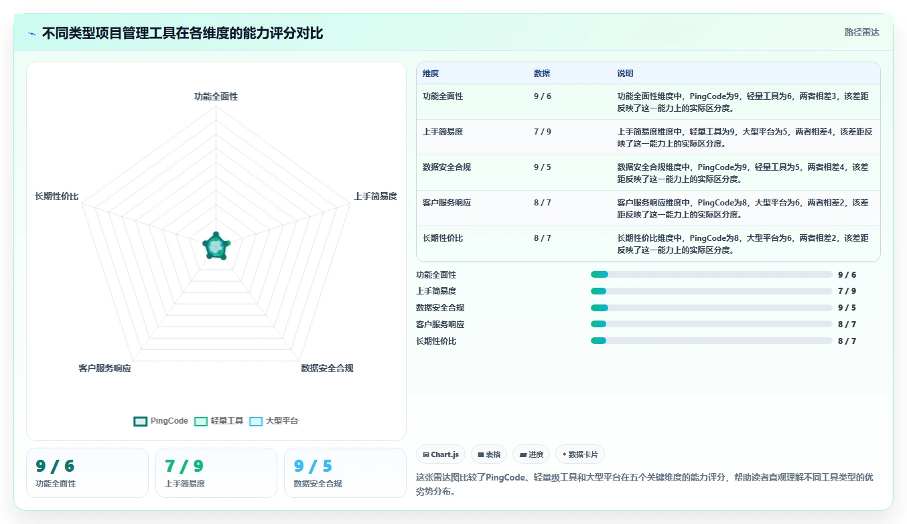907x524 pixels.
Task: Select the 进度 chip
Action: click(531, 454)
